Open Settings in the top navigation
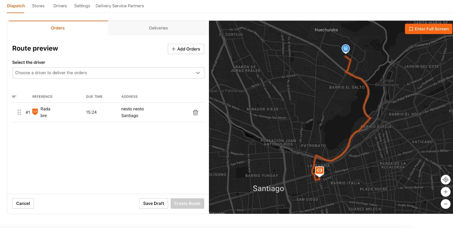453x228 pixels. pos(82,6)
